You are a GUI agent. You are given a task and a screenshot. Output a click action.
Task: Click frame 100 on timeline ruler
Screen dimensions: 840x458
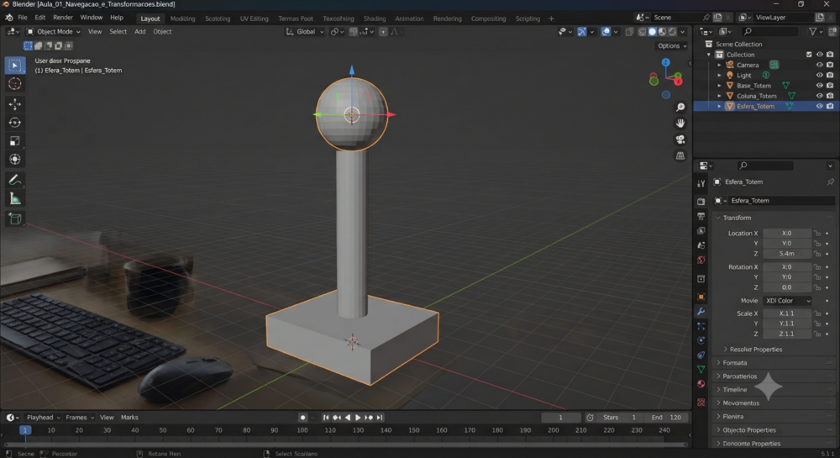pyautogui.click(x=302, y=430)
